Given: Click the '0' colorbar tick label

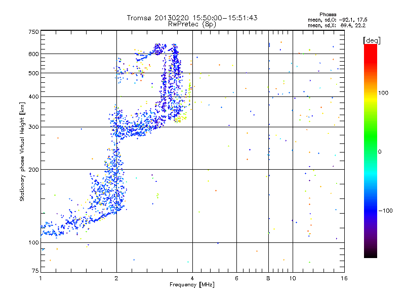Looking at the screenshot, I should [380, 151].
